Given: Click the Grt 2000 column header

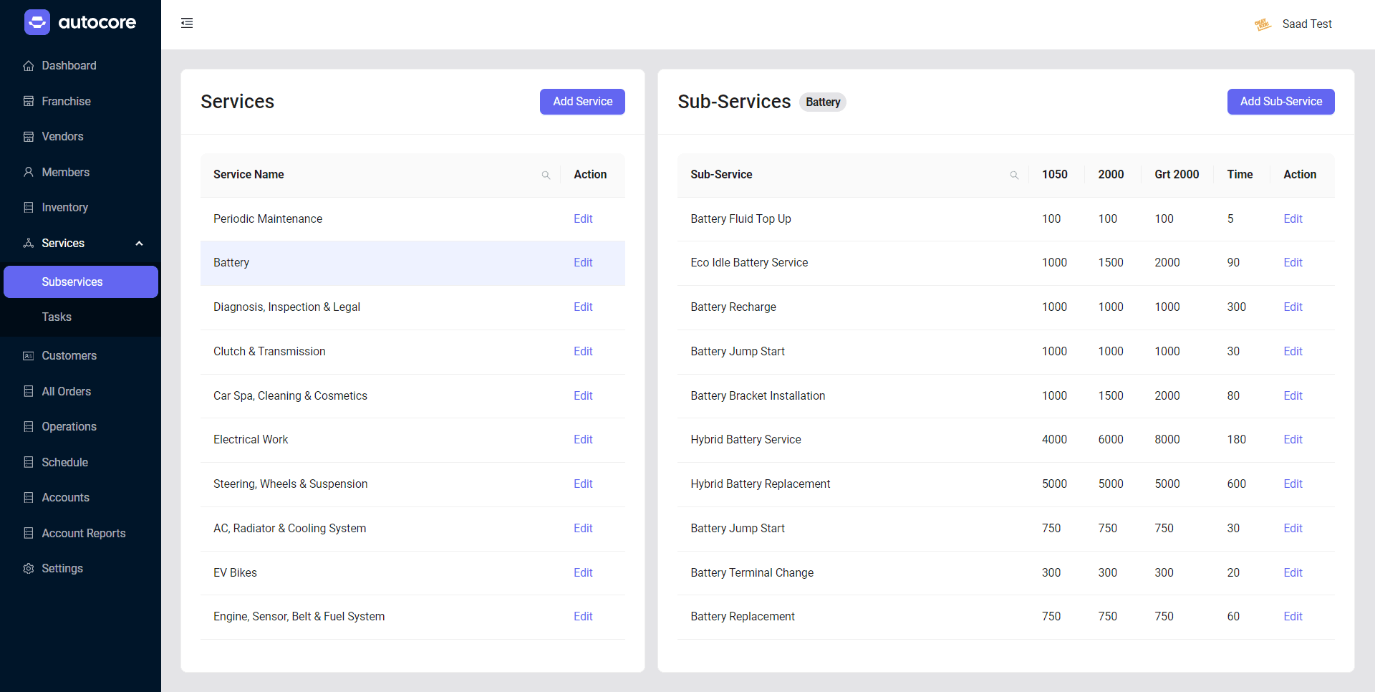Looking at the screenshot, I should click(1177, 175).
